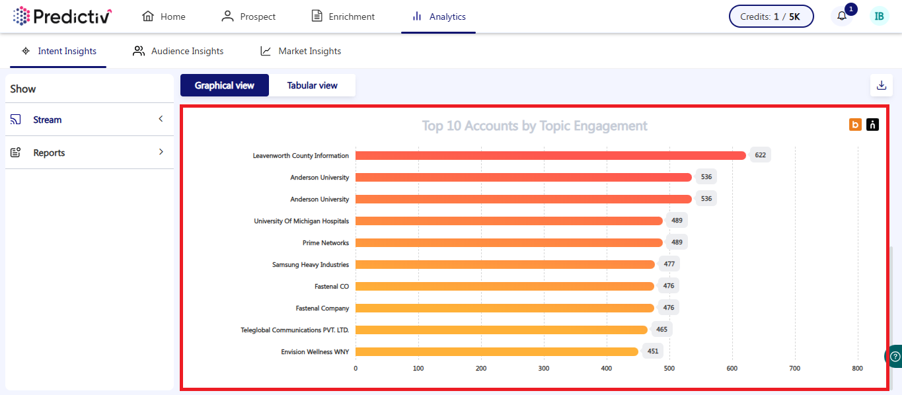The image size is (902, 395).
Task: Click the Intent Insights target icon
Action: (x=26, y=51)
